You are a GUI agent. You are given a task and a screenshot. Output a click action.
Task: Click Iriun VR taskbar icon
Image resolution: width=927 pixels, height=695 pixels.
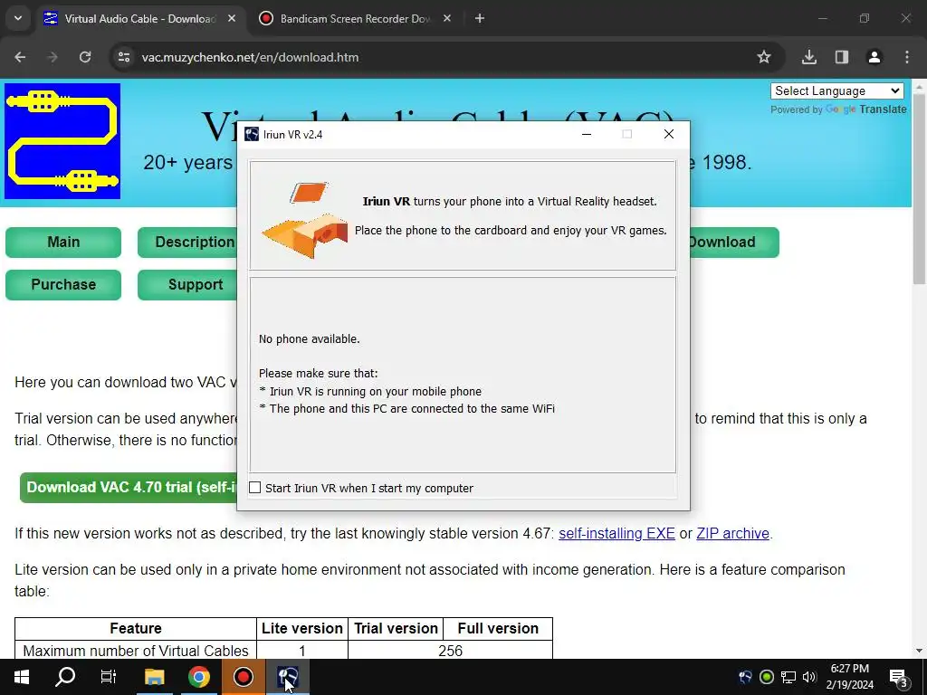coord(288,677)
